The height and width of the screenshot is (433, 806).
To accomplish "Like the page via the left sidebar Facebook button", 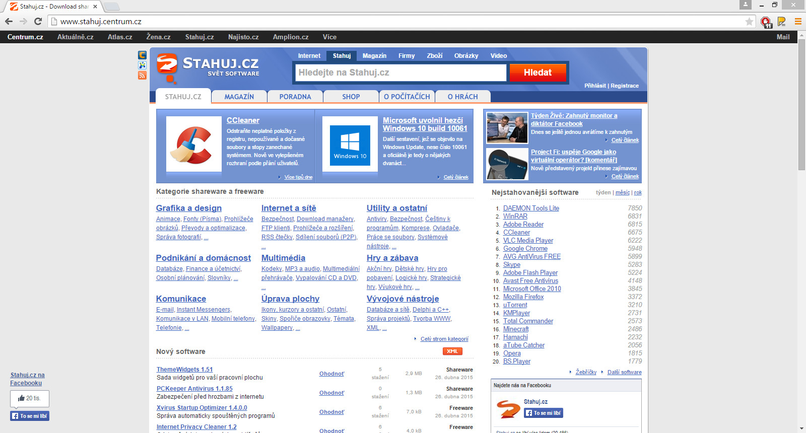I will click(x=30, y=416).
